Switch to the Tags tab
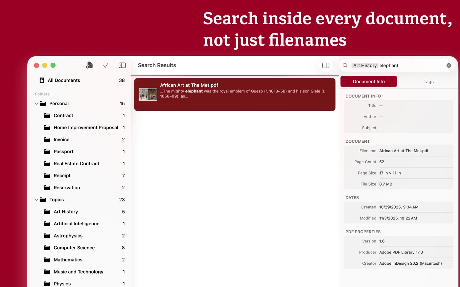The image size is (460, 287). [428, 81]
